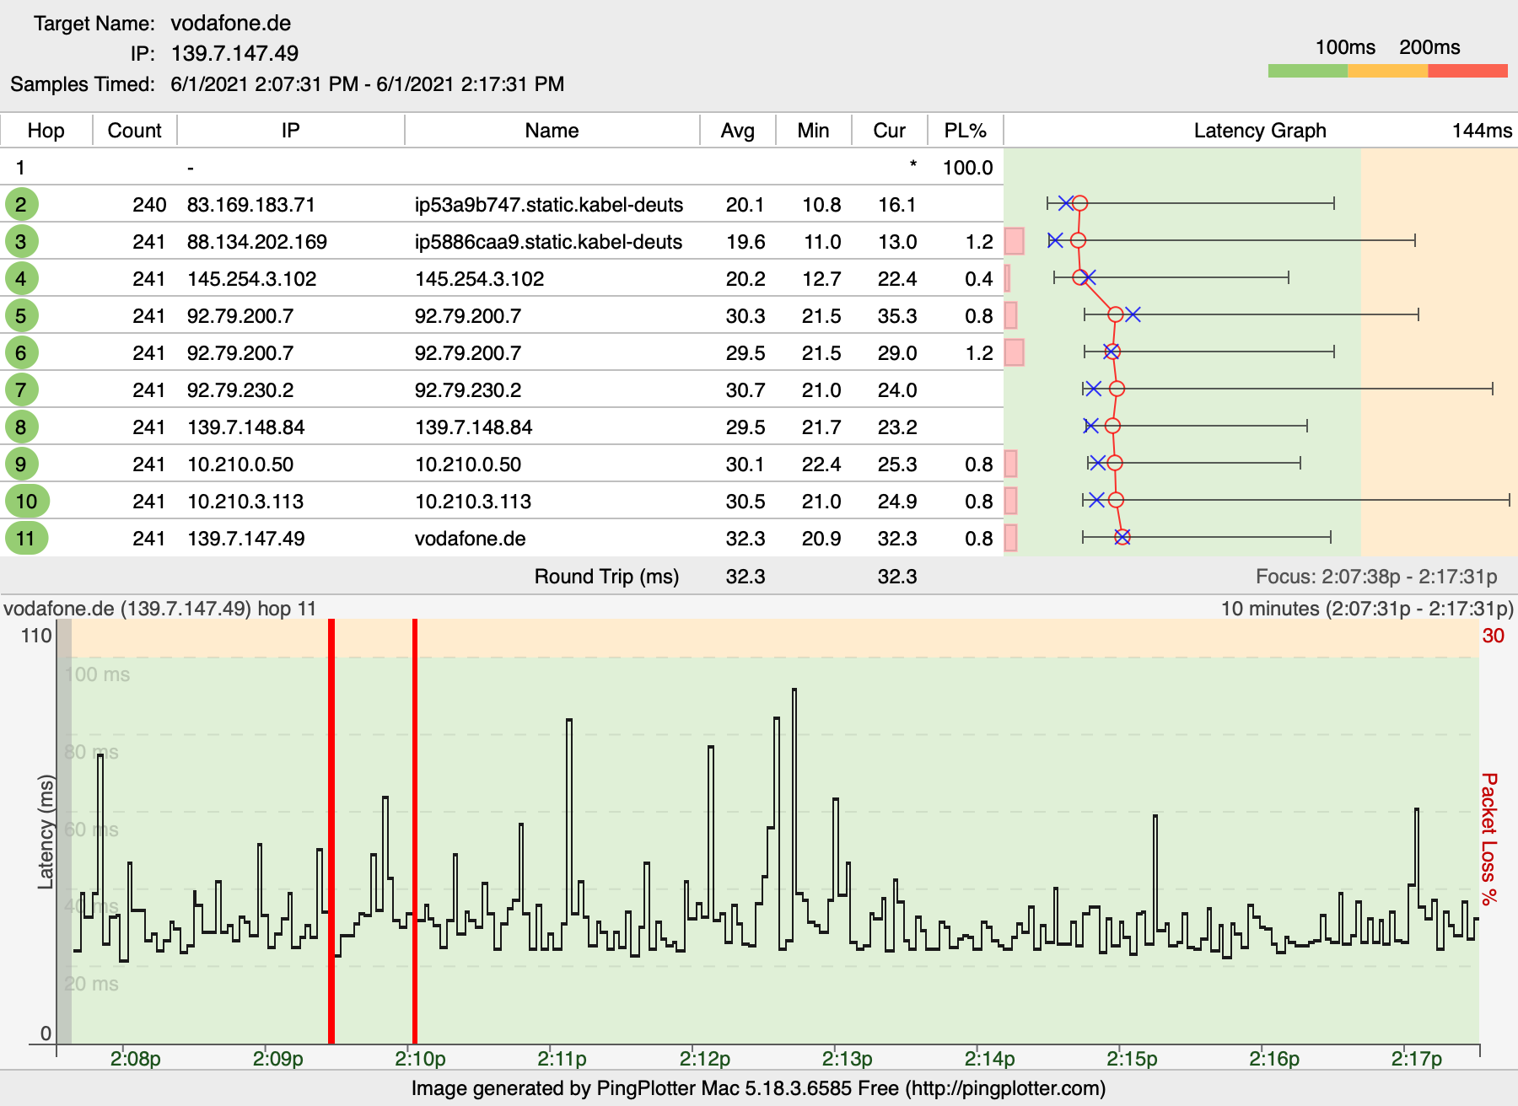Image resolution: width=1518 pixels, height=1106 pixels.
Task: Click the Round Trip (ms) summary label
Action: 606,577
